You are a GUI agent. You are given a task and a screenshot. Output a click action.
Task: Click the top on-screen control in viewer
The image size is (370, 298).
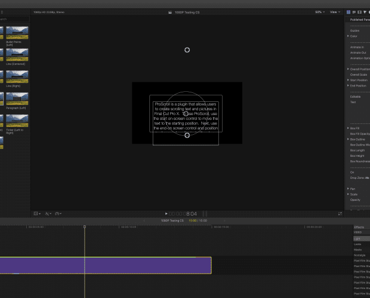coord(187,50)
